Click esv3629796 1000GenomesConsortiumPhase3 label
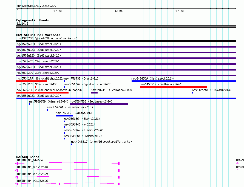 (x=49, y=90)
